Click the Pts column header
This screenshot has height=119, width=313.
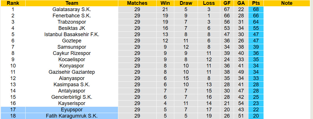(256, 3)
